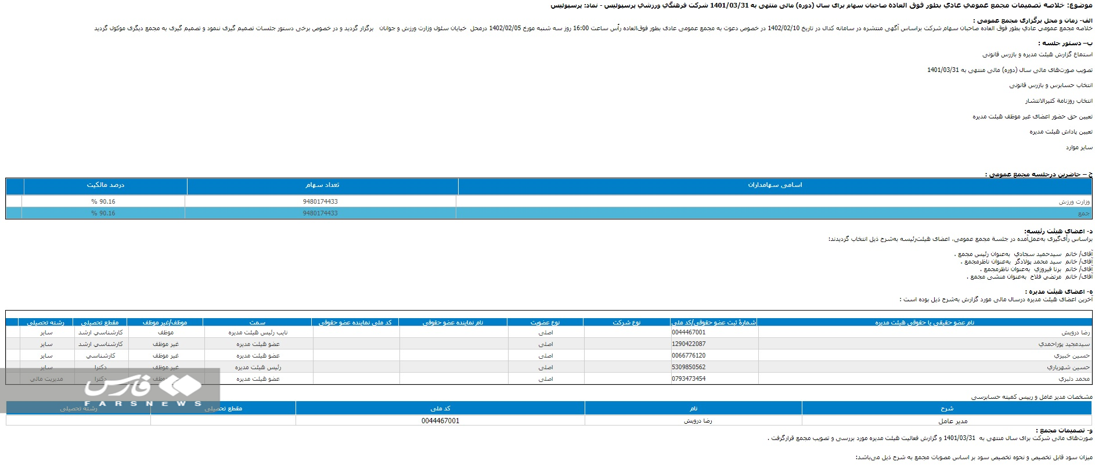Click the سیدحمید سجادی رئیس مجمع line
The width and height of the screenshot is (1095, 465).
coord(1023,254)
